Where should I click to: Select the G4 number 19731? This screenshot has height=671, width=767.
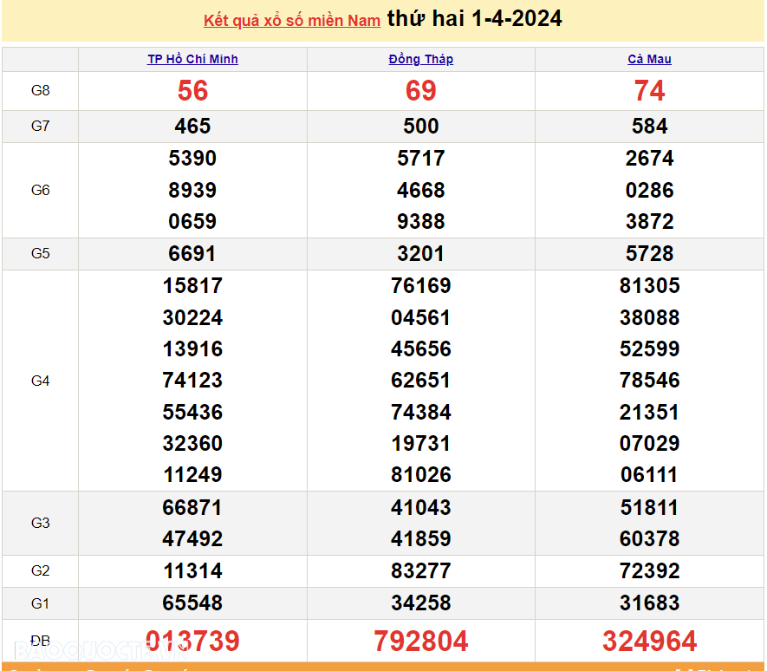click(421, 444)
